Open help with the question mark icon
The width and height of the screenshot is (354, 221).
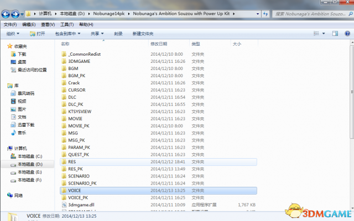pyautogui.click(x=347, y=34)
